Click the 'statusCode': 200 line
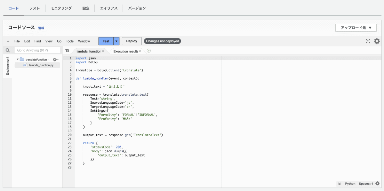 (x=107, y=147)
